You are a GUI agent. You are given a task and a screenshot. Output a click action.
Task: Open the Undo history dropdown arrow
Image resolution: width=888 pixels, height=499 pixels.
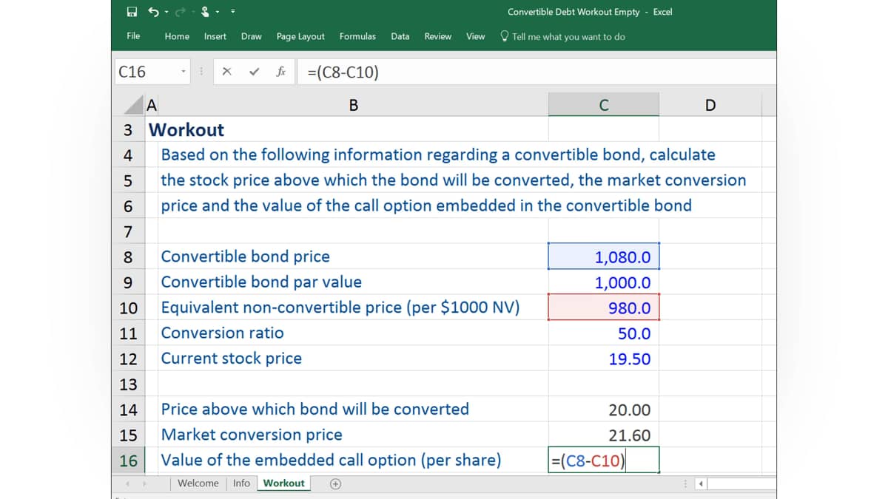[x=166, y=12]
